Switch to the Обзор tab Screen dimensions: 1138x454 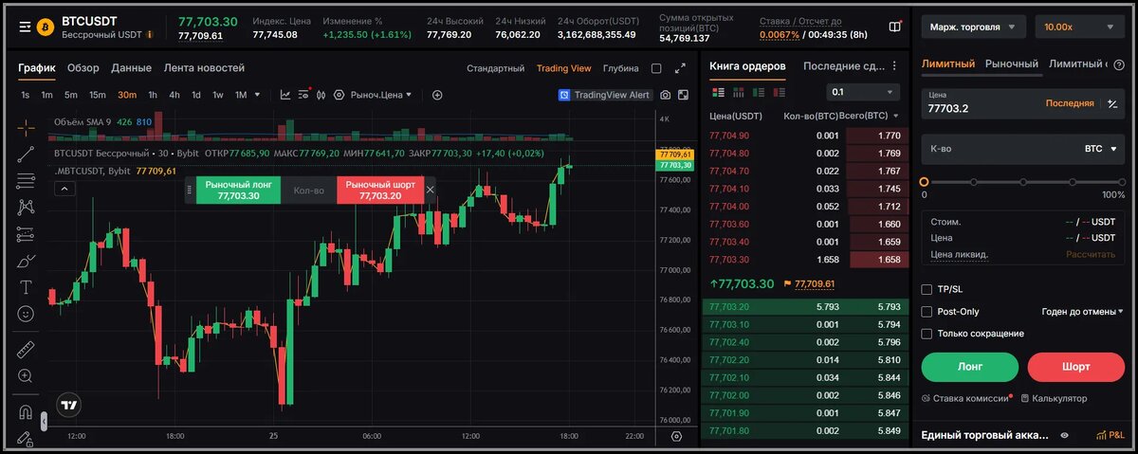point(83,68)
